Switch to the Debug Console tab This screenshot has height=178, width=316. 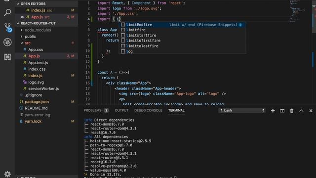tap(148, 110)
